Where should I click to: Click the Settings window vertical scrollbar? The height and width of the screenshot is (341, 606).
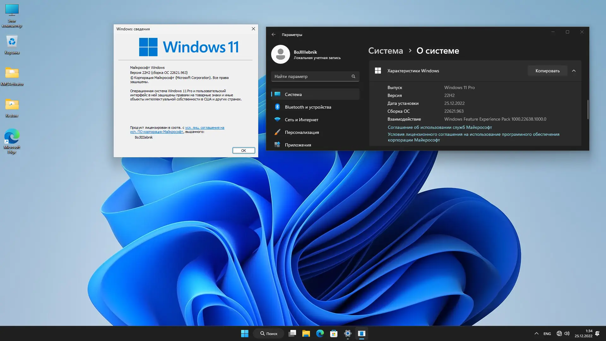[588, 110]
